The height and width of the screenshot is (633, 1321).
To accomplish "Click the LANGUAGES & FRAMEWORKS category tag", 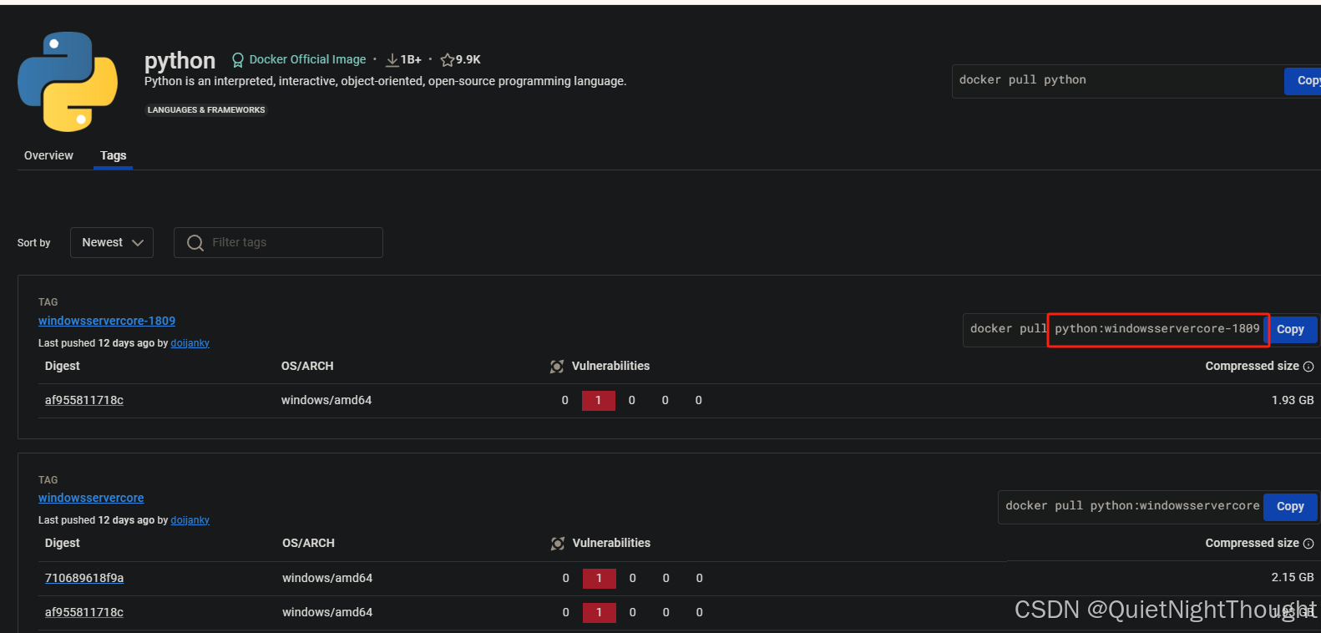I will [x=206, y=110].
